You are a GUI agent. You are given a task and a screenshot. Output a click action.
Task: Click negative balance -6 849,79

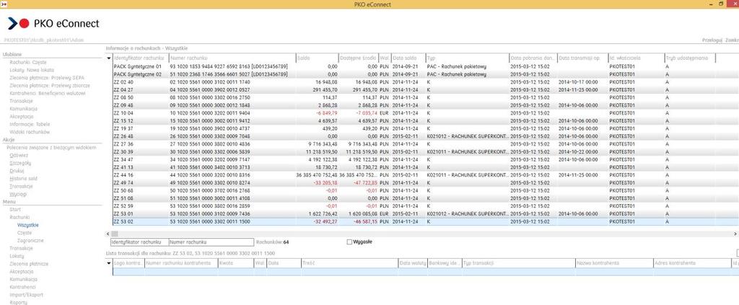pyautogui.click(x=325, y=113)
